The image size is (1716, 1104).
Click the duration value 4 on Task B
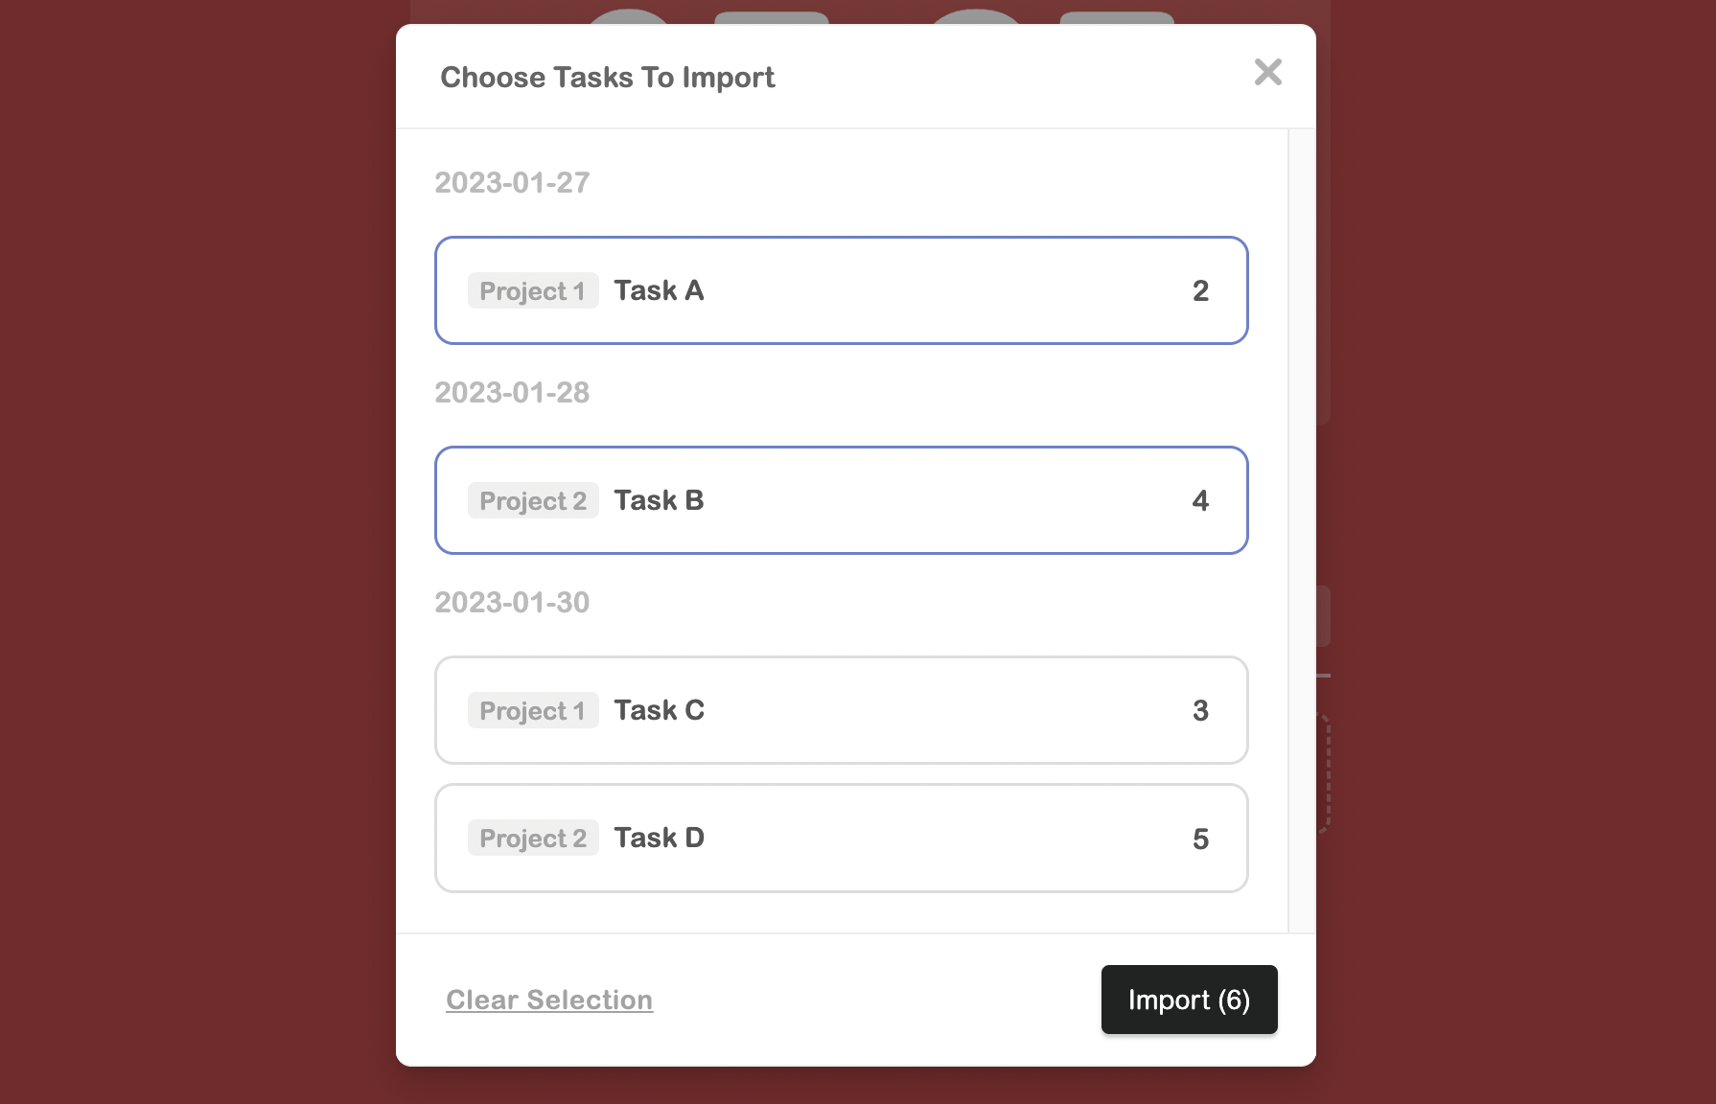pyautogui.click(x=1200, y=499)
